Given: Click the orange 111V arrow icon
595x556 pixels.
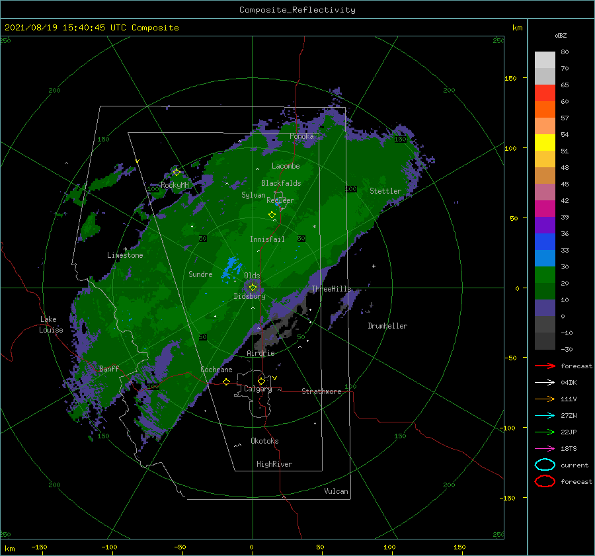Looking at the screenshot, I should tap(545, 399).
